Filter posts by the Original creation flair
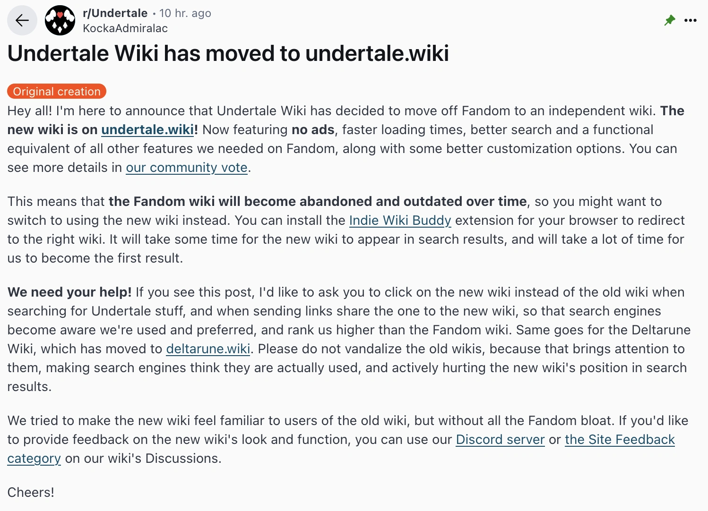708x511 pixels. [x=56, y=91]
